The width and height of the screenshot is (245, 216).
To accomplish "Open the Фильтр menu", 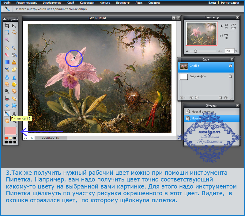I will (105, 3).
